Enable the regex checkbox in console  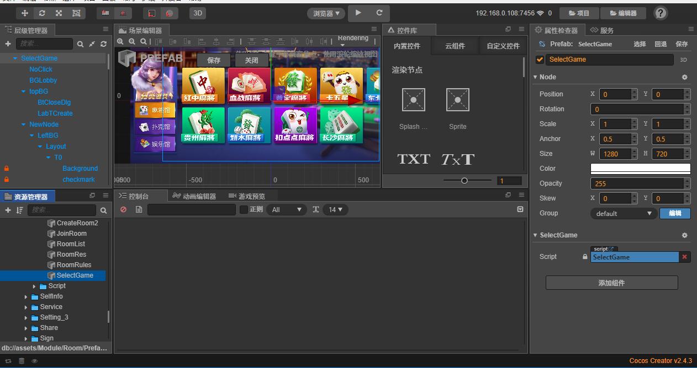coord(244,209)
